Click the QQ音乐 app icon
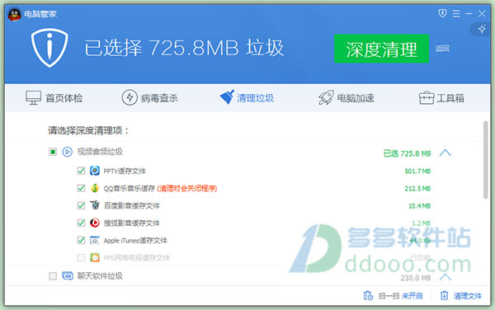The height and width of the screenshot is (310, 495). point(95,188)
